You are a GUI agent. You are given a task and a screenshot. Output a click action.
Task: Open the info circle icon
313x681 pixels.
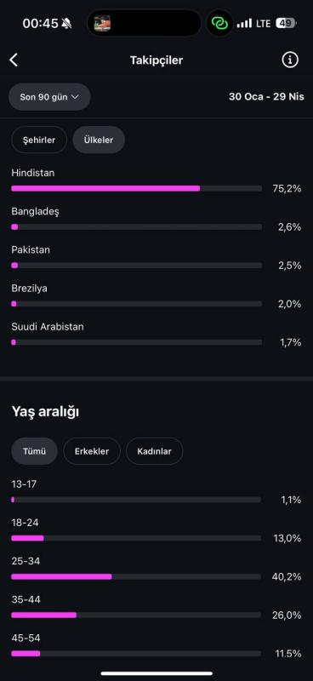[290, 60]
